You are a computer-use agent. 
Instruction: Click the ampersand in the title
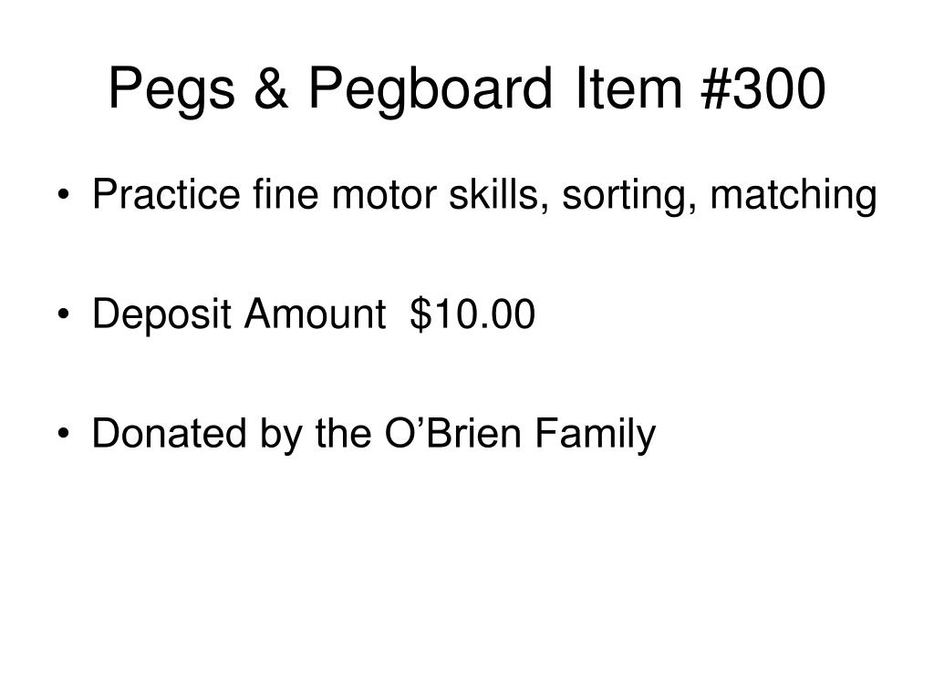click(271, 88)
